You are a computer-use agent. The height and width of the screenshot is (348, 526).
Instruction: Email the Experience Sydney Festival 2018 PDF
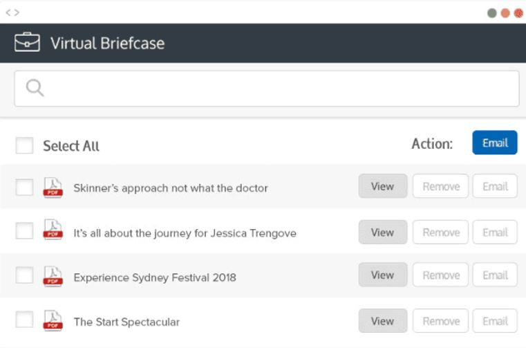[x=495, y=275]
